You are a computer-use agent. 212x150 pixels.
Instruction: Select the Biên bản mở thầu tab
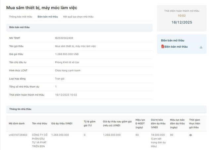[48, 17]
